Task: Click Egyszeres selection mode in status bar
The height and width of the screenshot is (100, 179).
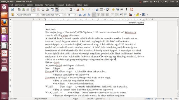Action: (98, 99)
